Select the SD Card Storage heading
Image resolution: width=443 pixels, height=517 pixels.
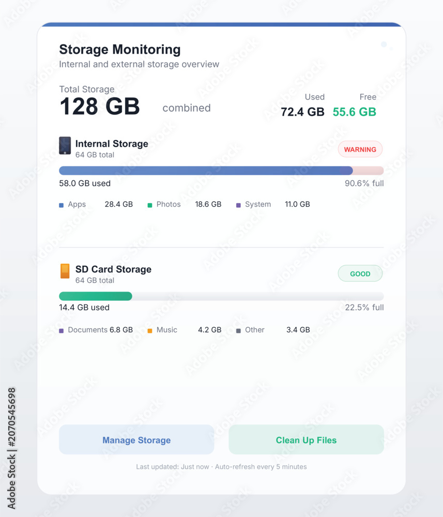click(x=113, y=269)
